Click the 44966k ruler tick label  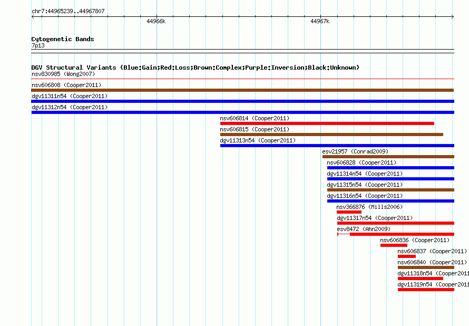[x=156, y=21]
